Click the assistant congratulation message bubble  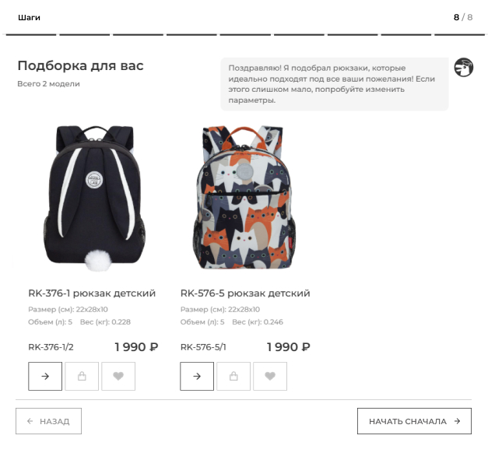(x=335, y=84)
